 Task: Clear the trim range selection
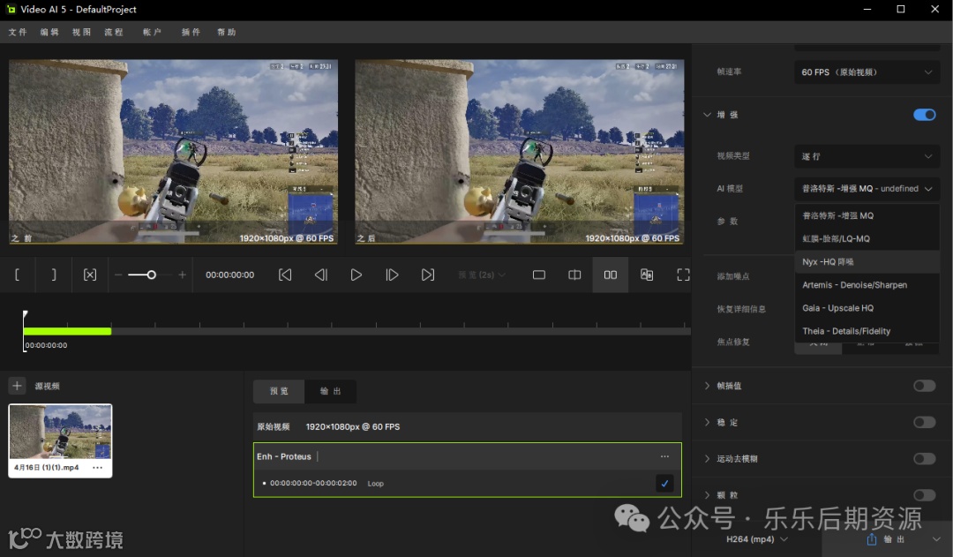90,275
